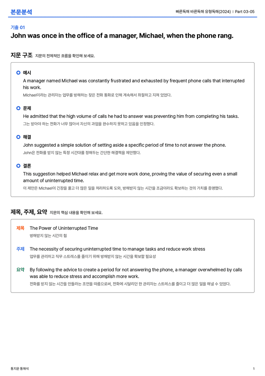
Task: Click the sentence starting 'He admitted that'
Action: (x=131, y=116)
